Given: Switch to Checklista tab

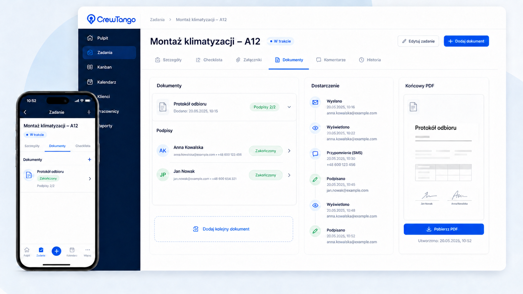Looking at the screenshot, I should tap(209, 60).
